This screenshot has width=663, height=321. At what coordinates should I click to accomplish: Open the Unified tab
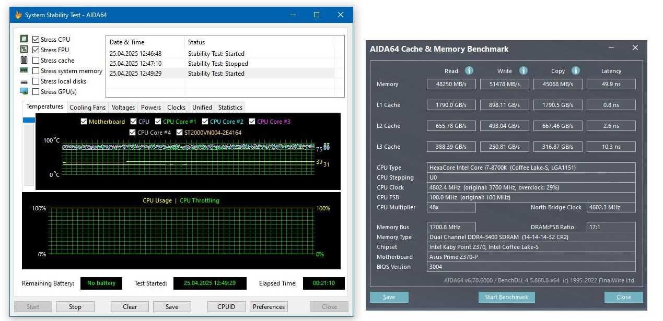pos(202,108)
